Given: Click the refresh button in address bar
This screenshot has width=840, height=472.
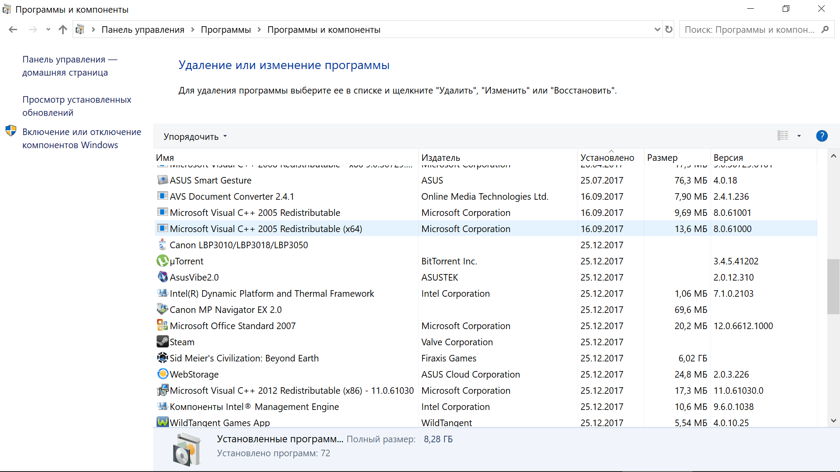Looking at the screenshot, I should pyautogui.click(x=668, y=29).
